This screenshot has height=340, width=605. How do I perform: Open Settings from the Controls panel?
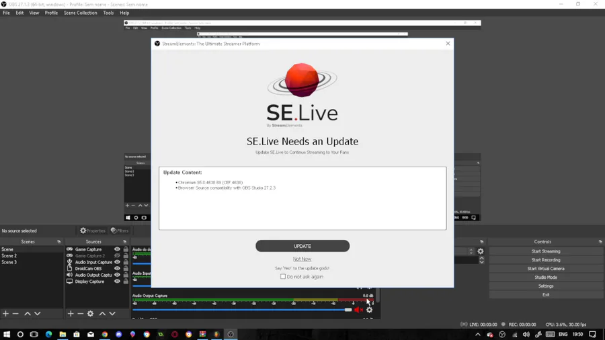click(546, 286)
